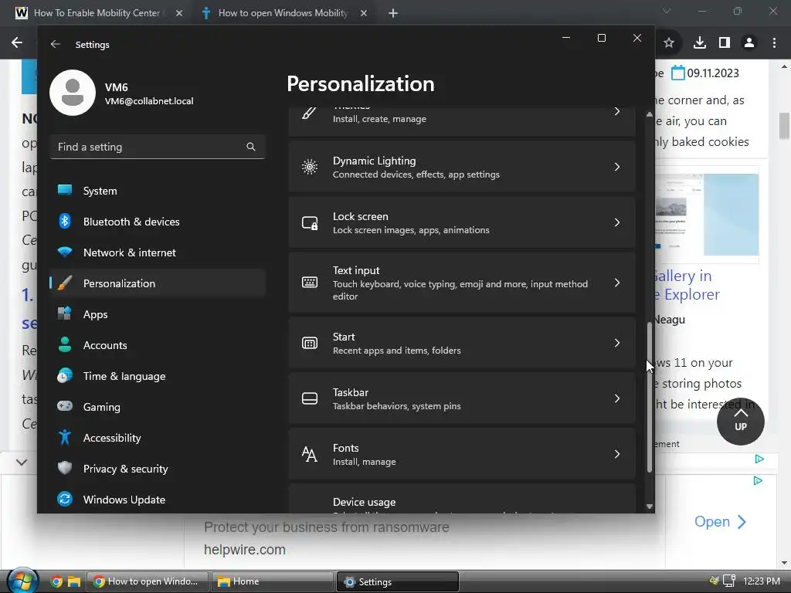Click the Windows Start orb
The image size is (791, 593).
[22, 581]
